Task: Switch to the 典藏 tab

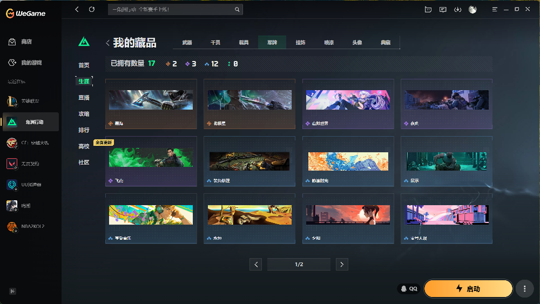Action: click(386, 42)
